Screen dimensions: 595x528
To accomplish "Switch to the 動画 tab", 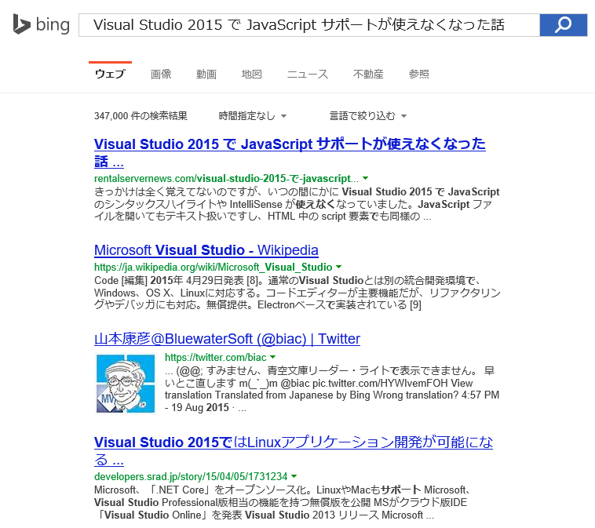I will pos(206,74).
